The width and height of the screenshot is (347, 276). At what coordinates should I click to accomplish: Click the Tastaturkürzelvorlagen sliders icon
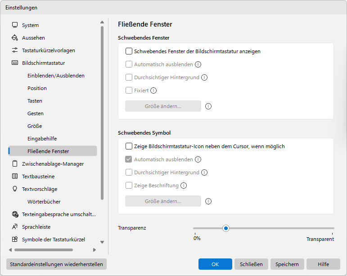pos(15,50)
